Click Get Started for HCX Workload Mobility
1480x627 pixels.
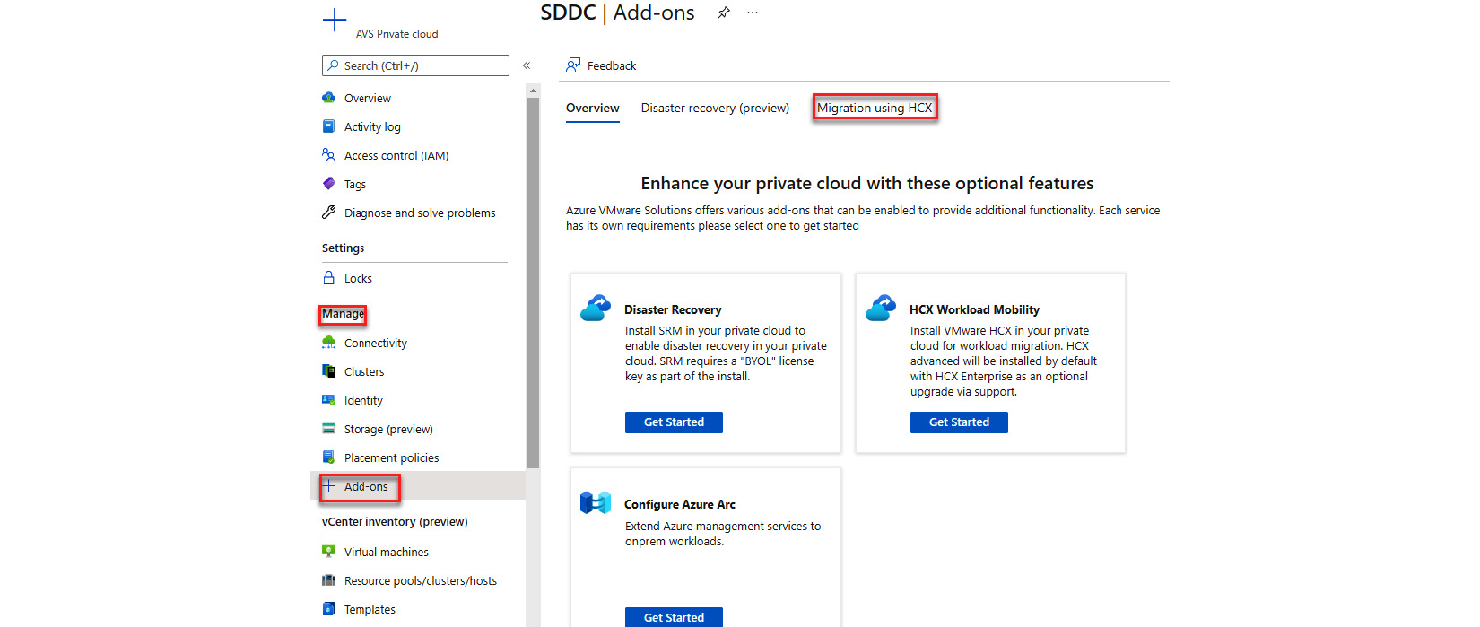[959, 422]
